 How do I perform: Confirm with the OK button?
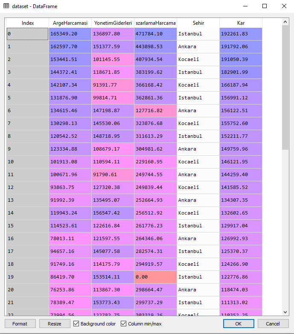click(x=239, y=324)
